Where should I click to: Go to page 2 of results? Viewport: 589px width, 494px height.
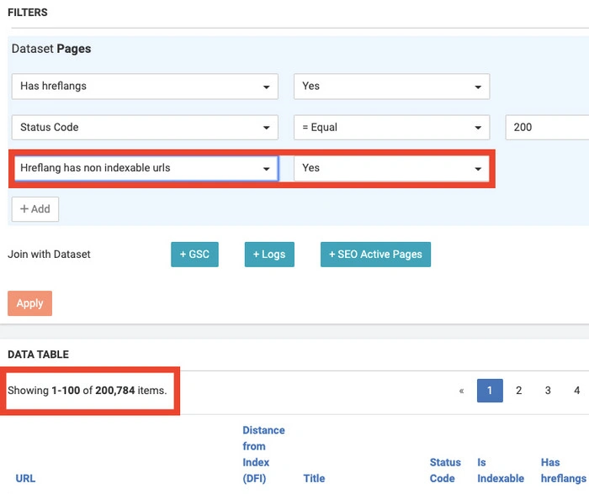coord(519,391)
